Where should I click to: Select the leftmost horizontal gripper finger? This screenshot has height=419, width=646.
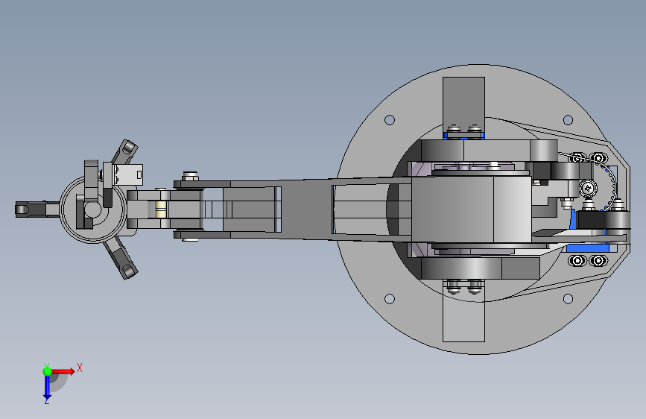[x=37, y=209]
